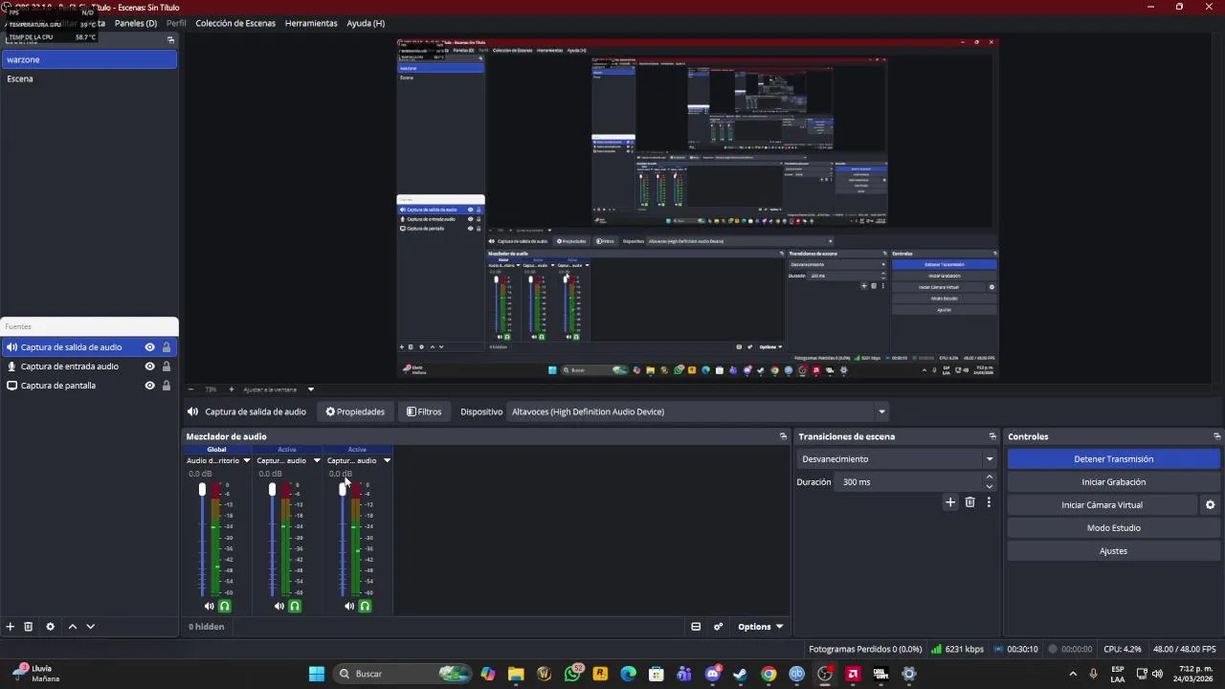Image resolution: width=1225 pixels, height=689 pixels.
Task: Toggle visibility of Captura de salida de audio
Action: [x=149, y=347]
